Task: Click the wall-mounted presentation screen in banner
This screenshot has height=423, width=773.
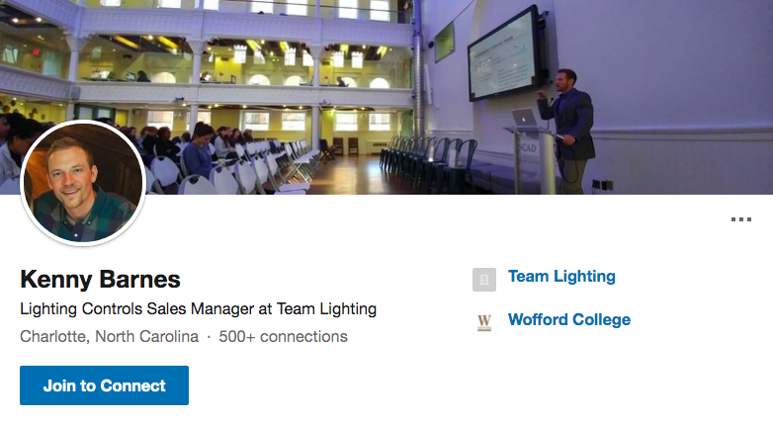Action: pyautogui.click(x=506, y=54)
